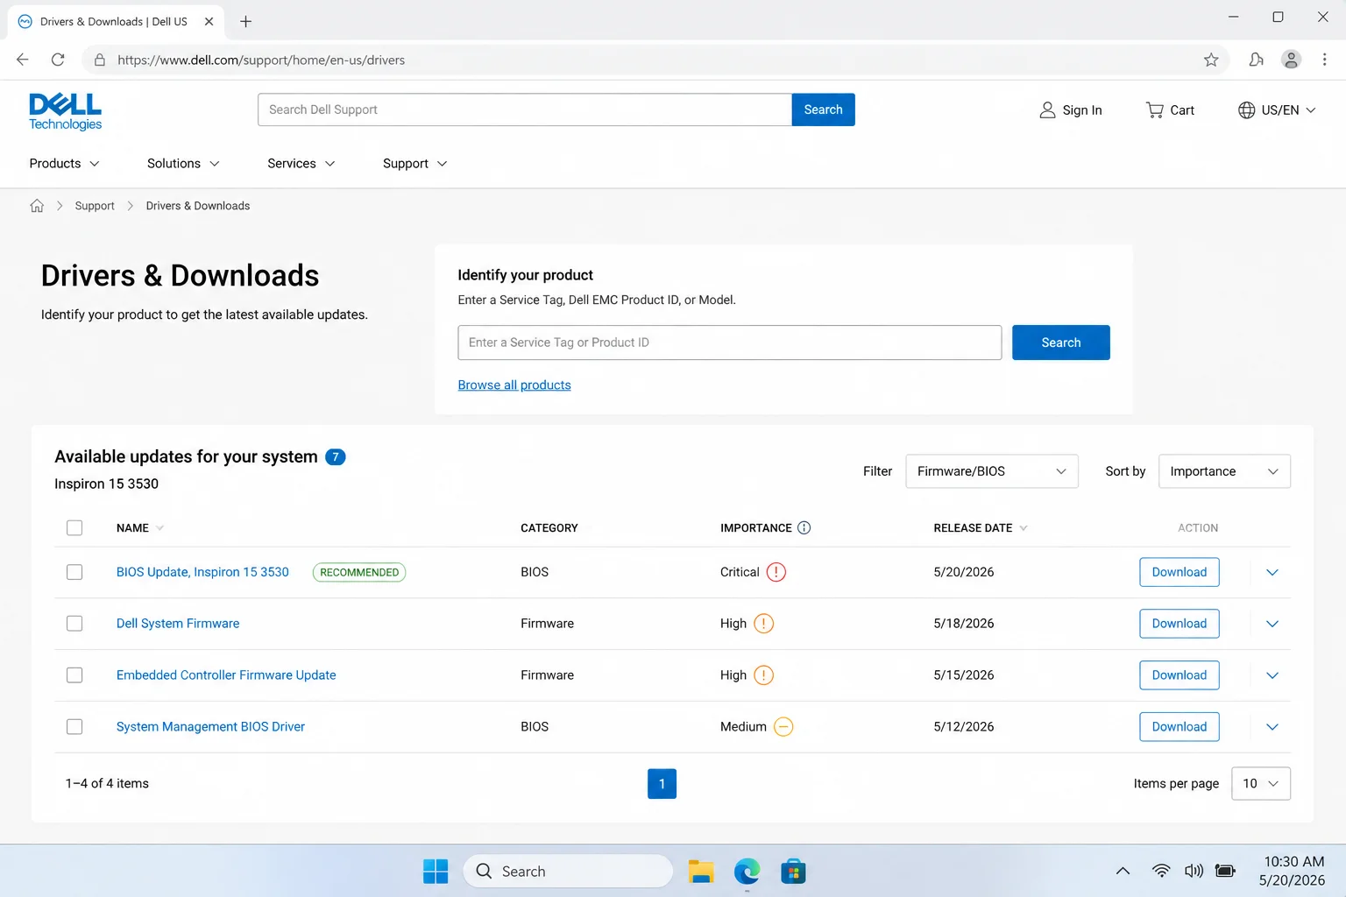Sort by the RELEASE DATE column

pyautogui.click(x=981, y=527)
